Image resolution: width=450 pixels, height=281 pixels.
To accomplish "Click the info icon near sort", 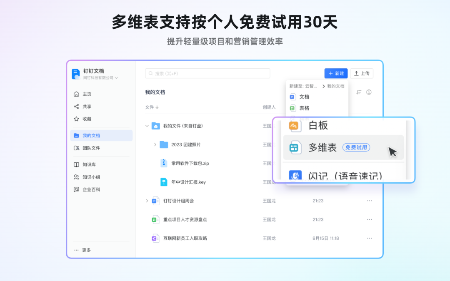I will [x=369, y=92].
